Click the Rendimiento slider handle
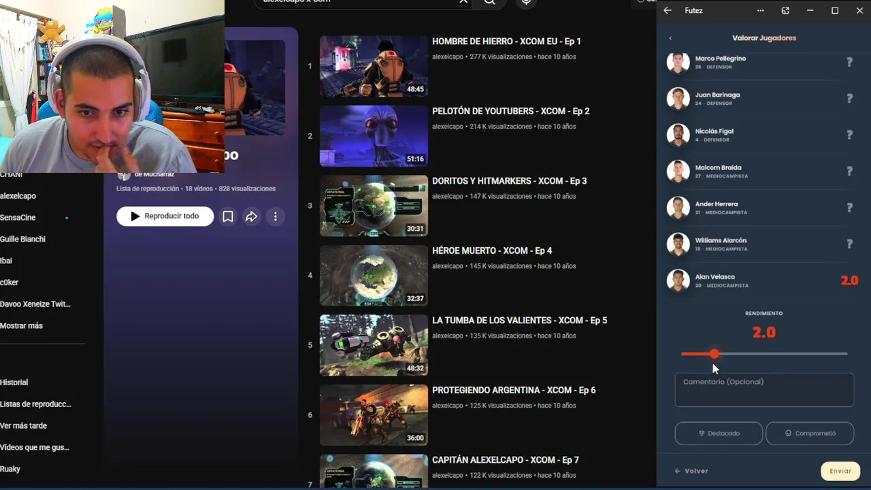 [x=714, y=354]
